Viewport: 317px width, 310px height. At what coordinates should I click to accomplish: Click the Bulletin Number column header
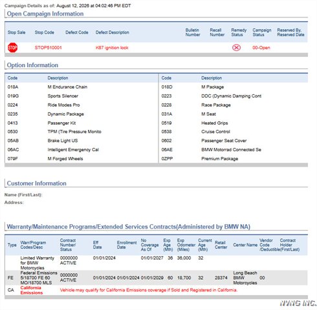[x=193, y=32]
